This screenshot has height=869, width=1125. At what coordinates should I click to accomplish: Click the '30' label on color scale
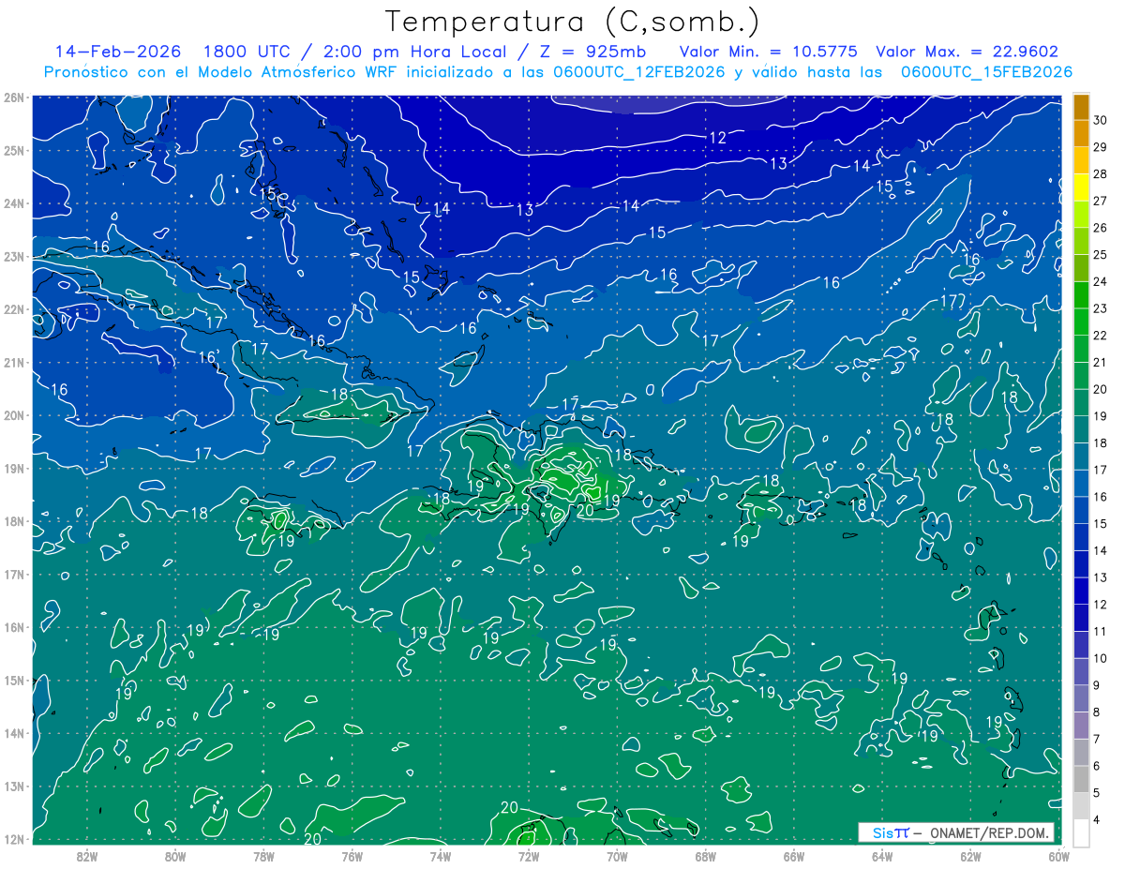click(1100, 119)
